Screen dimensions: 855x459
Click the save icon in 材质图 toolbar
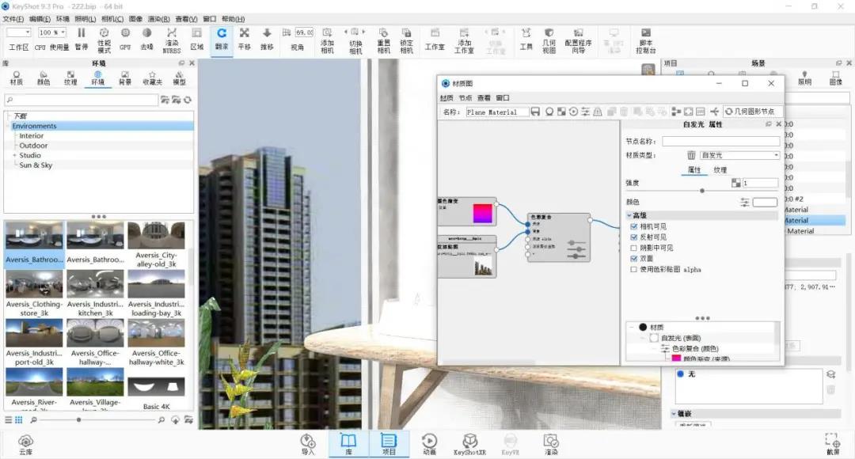(535, 112)
